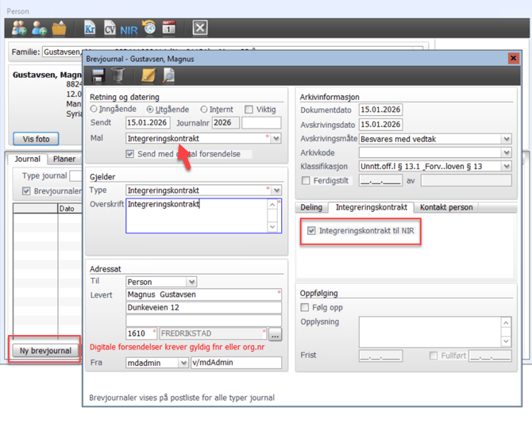The image size is (532, 439).
Task: Tick the Følg opp checkbox
Action: 306,307
